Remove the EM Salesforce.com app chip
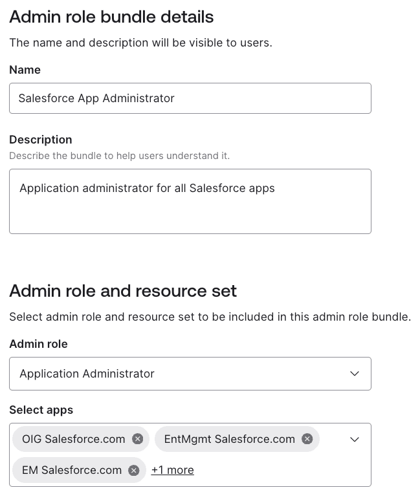Screen dimensions: 420x492 click(x=134, y=470)
